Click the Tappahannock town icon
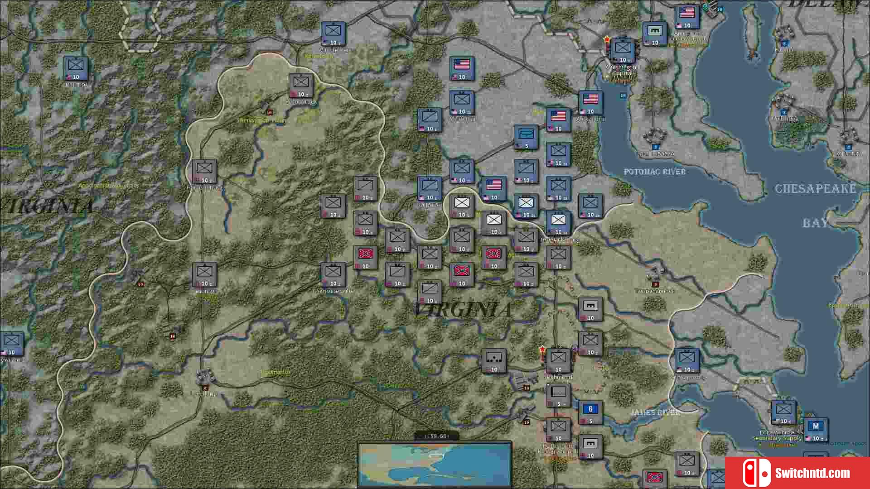Viewport: 870px width, 489px height. click(x=655, y=274)
